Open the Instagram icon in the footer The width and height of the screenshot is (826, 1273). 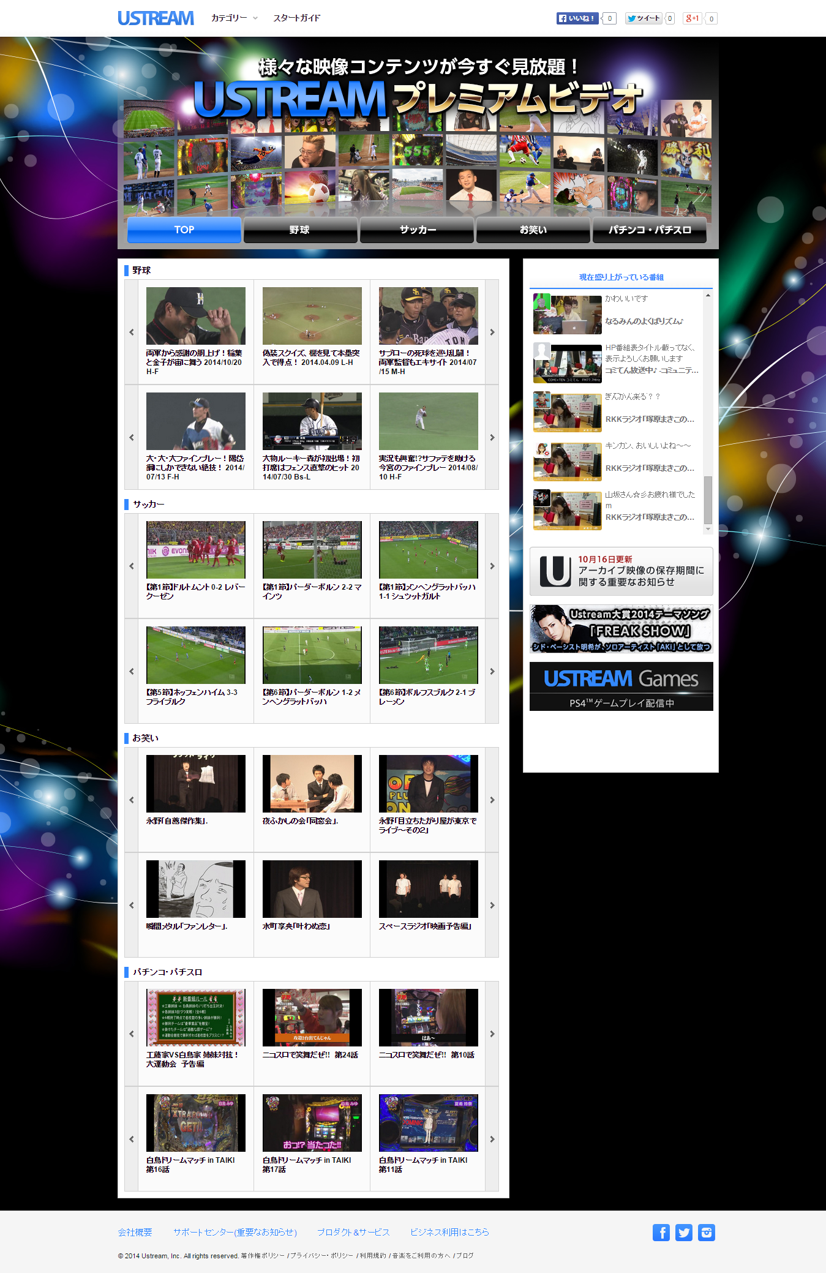707,1233
